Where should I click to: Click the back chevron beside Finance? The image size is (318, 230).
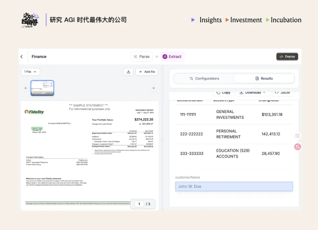[22, 56]
